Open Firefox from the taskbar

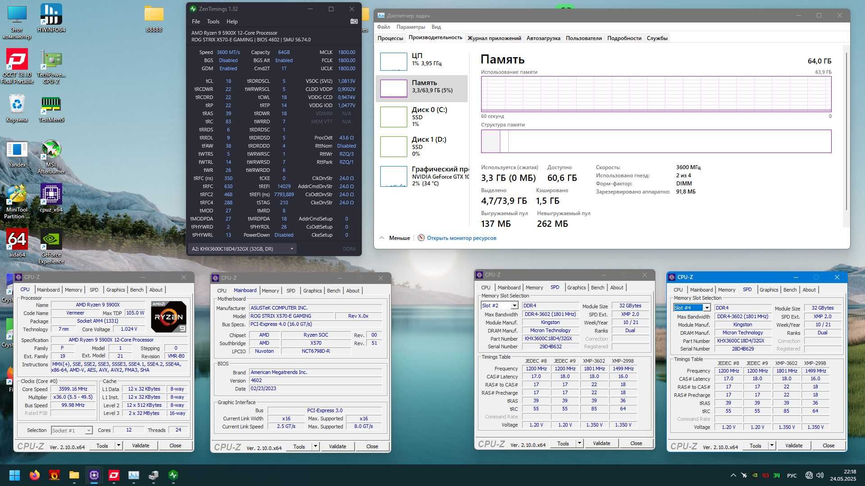[x=34, y=475]
